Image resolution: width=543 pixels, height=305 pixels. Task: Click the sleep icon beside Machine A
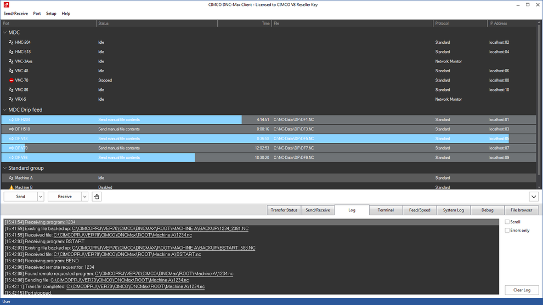pos(11,178)
